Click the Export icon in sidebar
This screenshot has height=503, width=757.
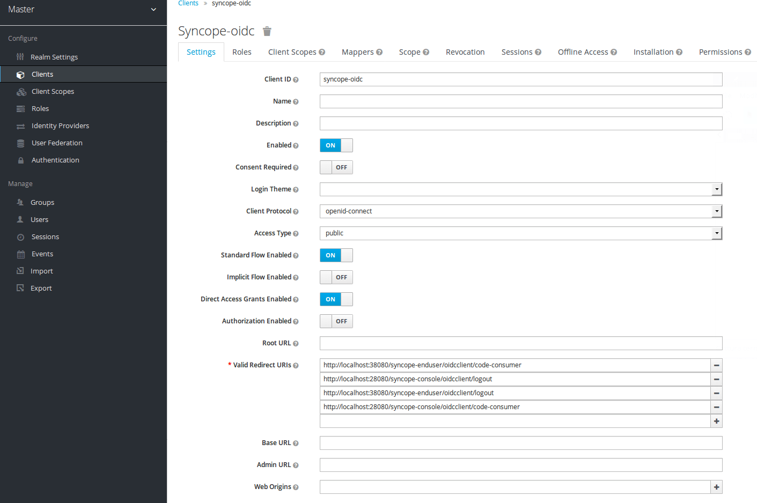point(20,288)
